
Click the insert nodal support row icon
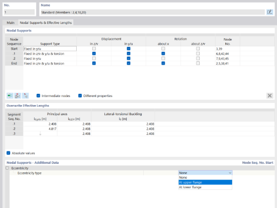pyautogui.click(x=10, y=95)
